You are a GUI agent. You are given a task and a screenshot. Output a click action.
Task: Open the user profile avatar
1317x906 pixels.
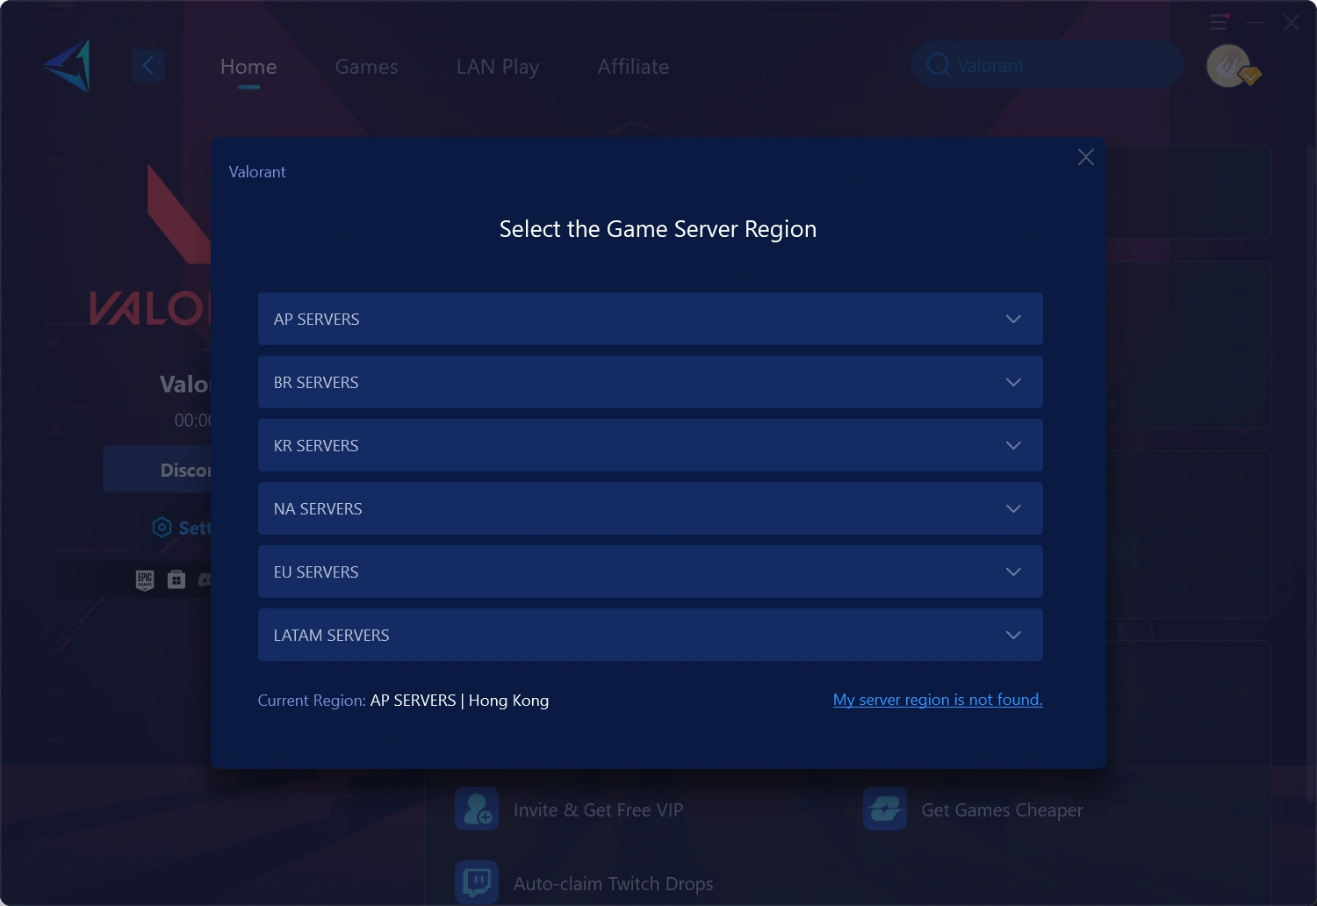click(1229, 66)
